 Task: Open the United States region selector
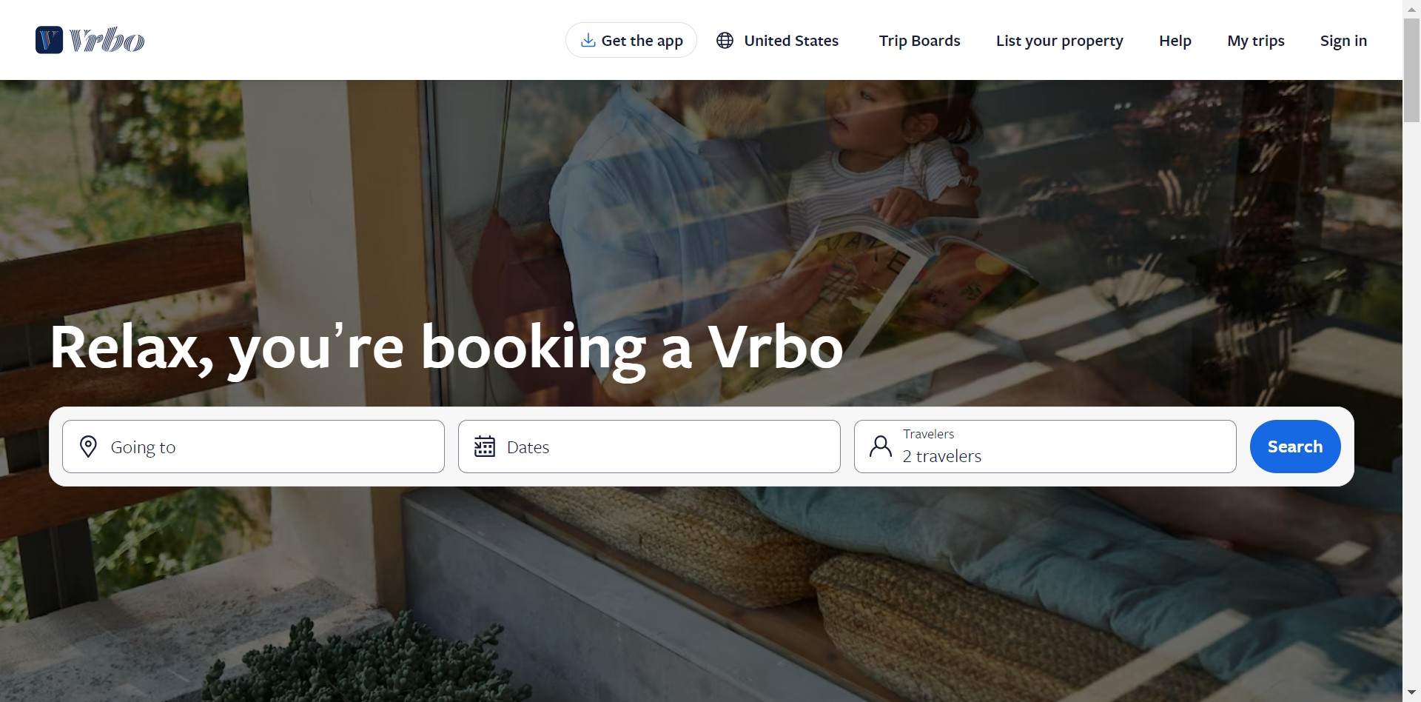coord(778,40)
